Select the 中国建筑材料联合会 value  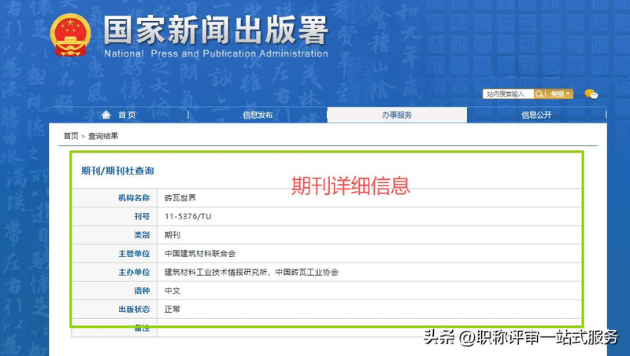click(x=200, y=253)
